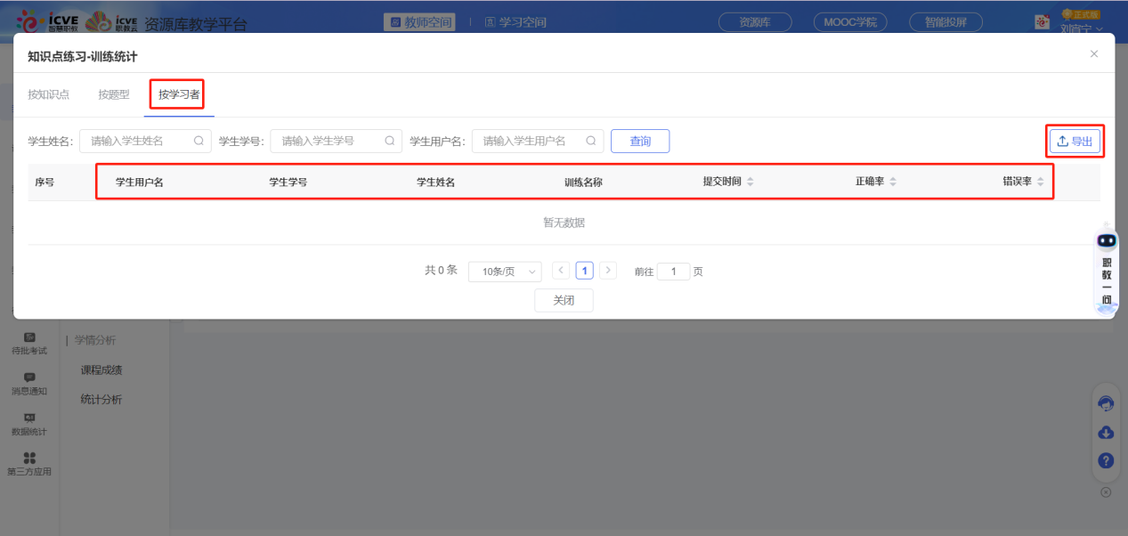The image size is (1128, 536).
Task: Click the 前往 page number input box
Action: (673, 272)
